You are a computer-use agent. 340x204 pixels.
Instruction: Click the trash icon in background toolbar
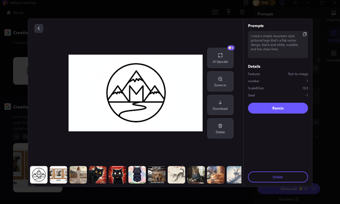(x=242, y=12)
